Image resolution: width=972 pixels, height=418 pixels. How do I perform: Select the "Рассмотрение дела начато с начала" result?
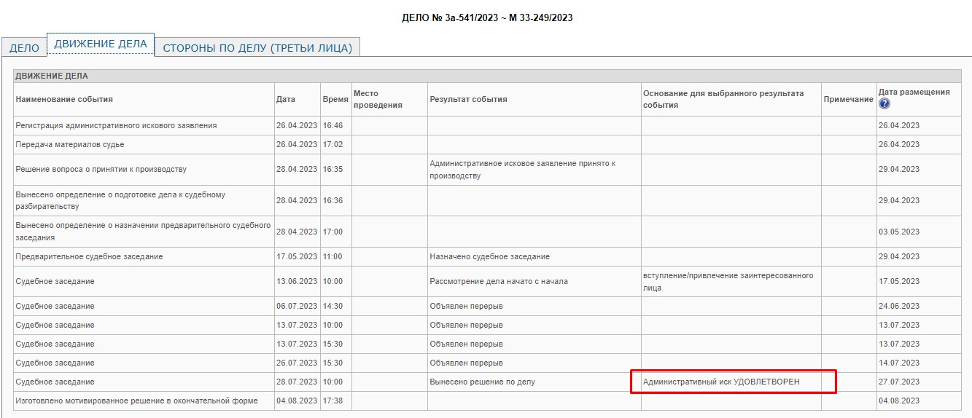(x=498, y=281)
